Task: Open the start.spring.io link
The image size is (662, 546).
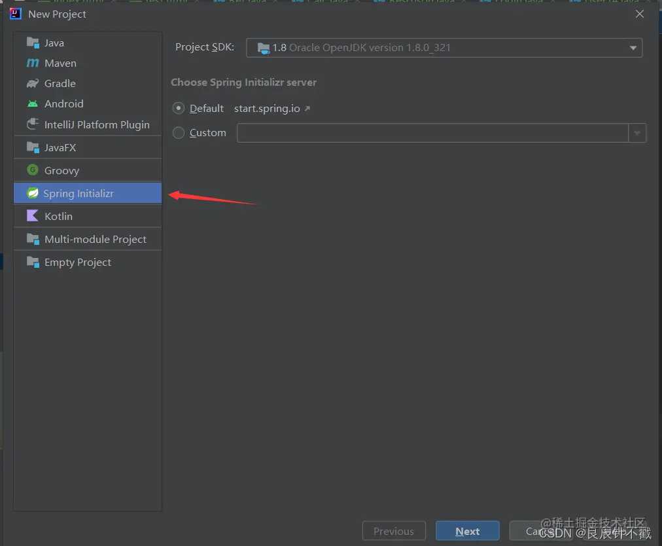Action: point(267,109)
